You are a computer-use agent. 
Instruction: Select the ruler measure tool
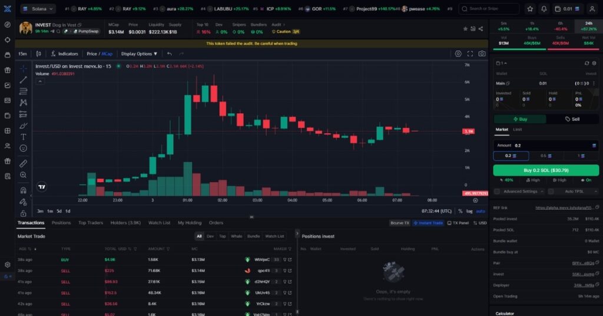tap(23, 163)
